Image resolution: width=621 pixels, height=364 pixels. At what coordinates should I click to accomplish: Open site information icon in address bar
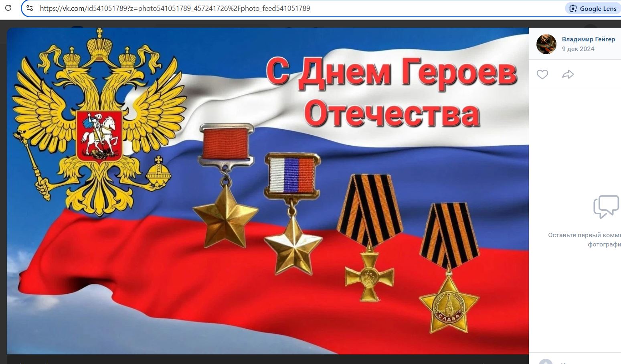pos(30,8)
